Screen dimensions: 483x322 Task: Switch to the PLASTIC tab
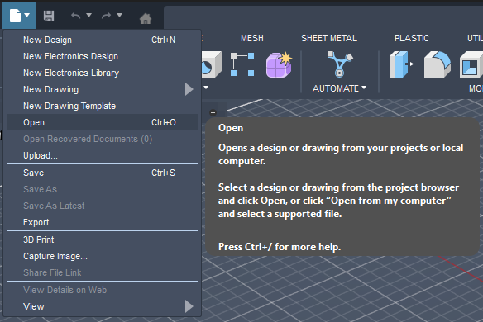point(412,38)
